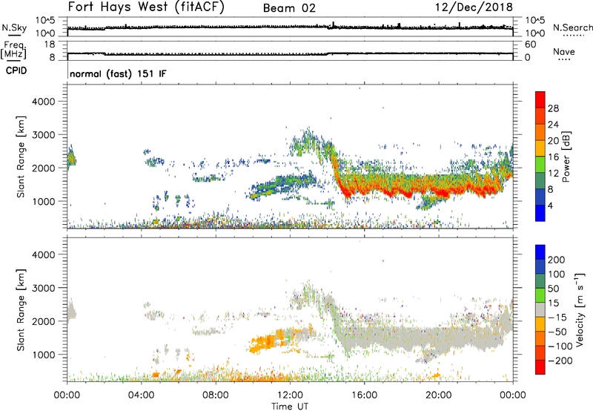Click the "24" Power colorbar label
This screenshot has height=411, width=593.
pyautogui.click(x=553, y=125)
